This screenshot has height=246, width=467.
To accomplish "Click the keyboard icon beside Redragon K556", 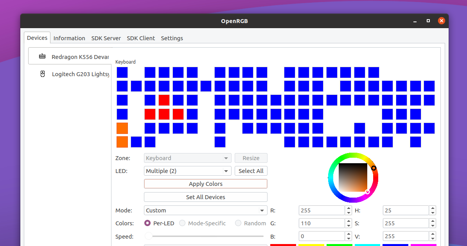I will pos(42,57).
